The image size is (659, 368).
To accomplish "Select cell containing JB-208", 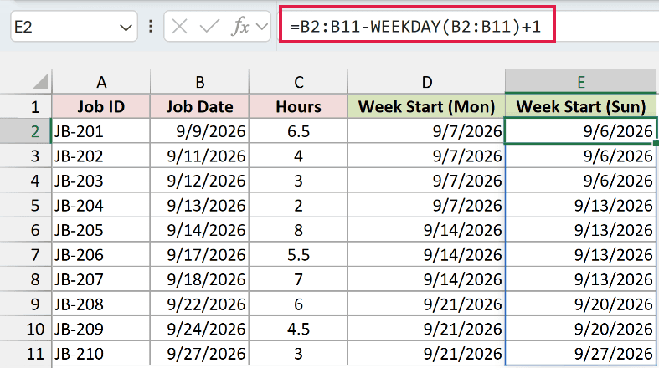I will 100,304.
